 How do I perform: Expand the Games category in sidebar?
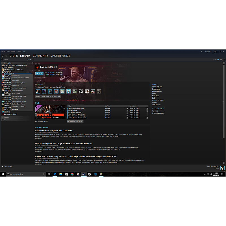[3, 117]
